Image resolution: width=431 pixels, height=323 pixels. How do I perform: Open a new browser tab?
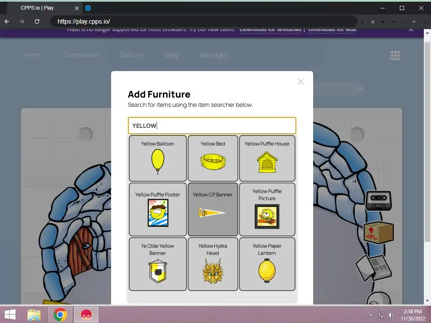(x=88, y=8)
